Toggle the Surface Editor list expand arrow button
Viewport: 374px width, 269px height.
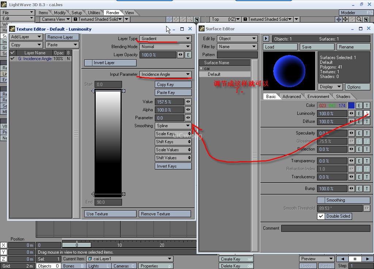pos(266,39)
